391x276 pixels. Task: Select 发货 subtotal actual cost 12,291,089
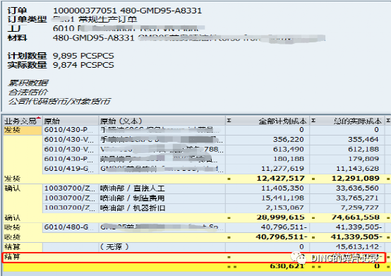(355, 179)
